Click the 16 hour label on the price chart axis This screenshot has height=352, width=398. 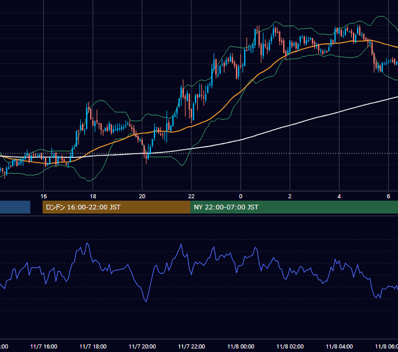[44, 197]
